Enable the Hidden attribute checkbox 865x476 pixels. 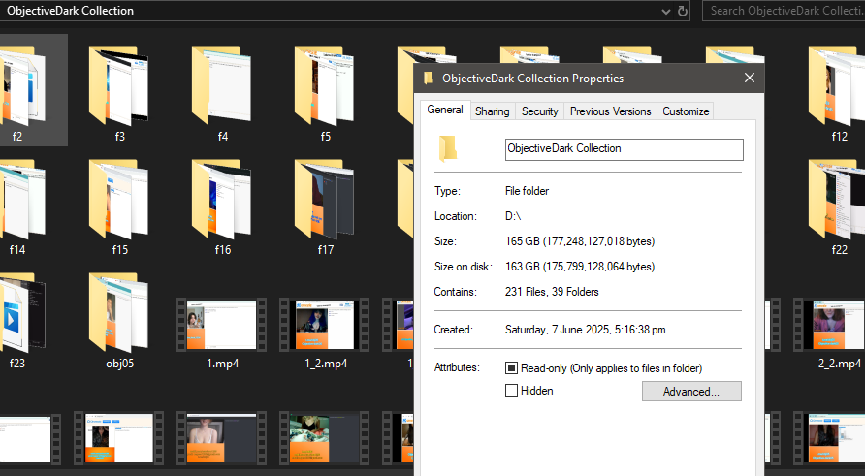[512, 391]
